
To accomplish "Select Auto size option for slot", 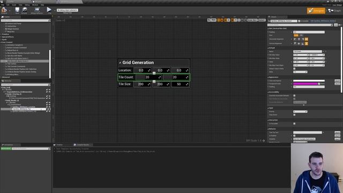I will pyautogui.click(x=296, y=35).
